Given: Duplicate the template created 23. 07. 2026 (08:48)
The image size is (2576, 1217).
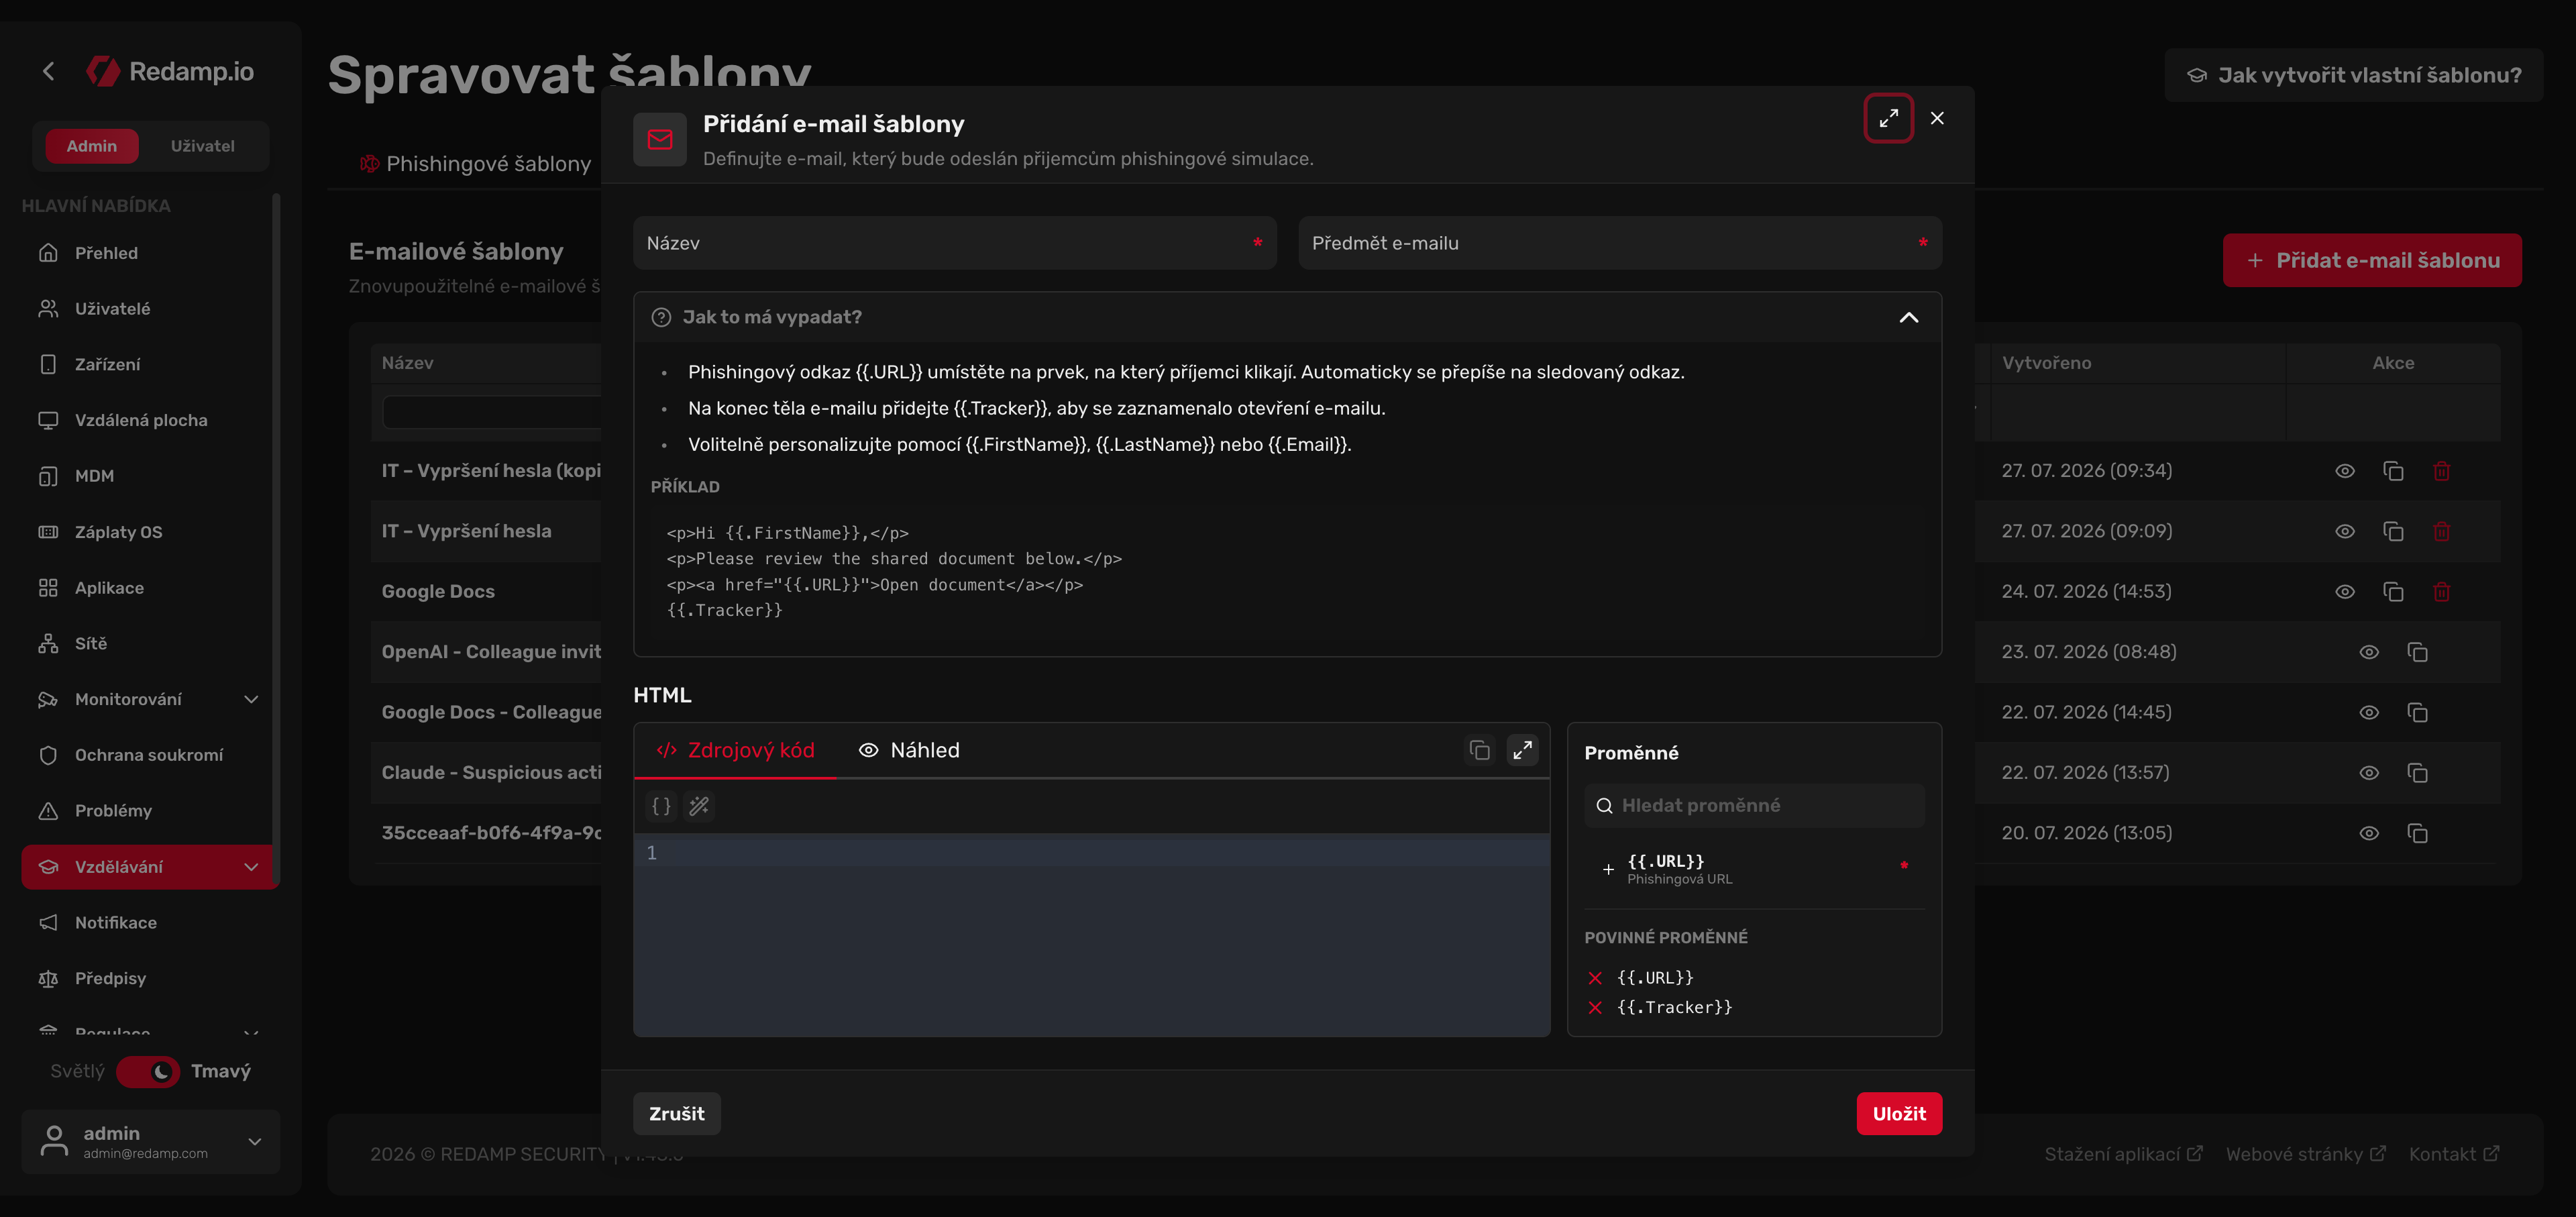Looking at the screenshot, I should click(x=2417, y=653).
